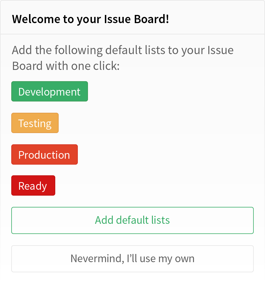This screenshot has height=283, width=265.
Task: Click the text Add the following default lists
Action: click(x=89, y=50)
